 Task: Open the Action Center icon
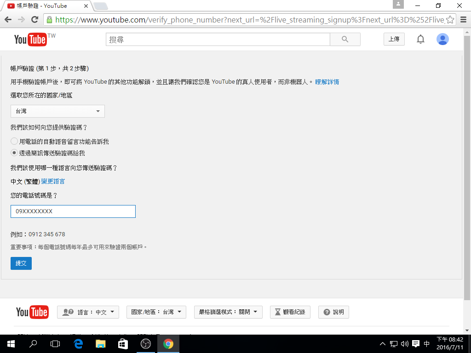[x=416, y=344]
